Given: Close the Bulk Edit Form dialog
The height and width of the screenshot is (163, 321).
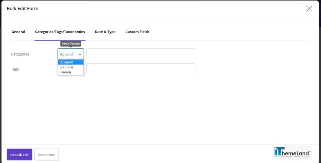Looking at the screenshot, I should pos(309,8).
